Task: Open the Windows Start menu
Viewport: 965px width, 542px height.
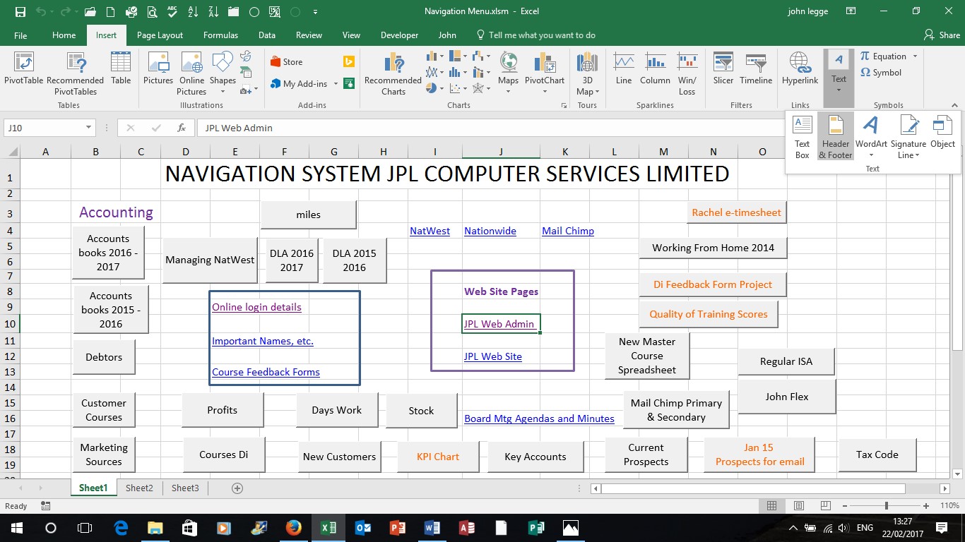Action: [16, 527]
